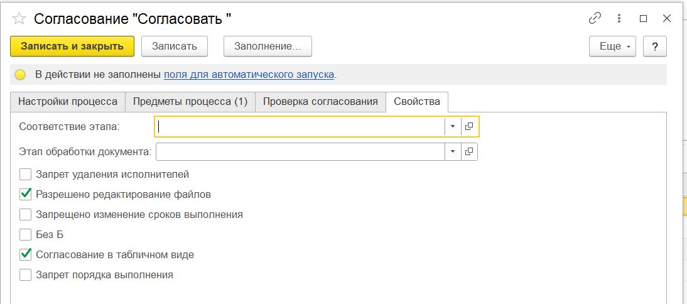This screenshot has height=304, width=687.
Task: Switch to Настройки процесса tab
Action: pyautogui.click(x=67, y=102)
